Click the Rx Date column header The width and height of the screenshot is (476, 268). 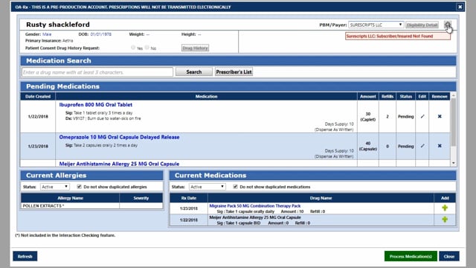(x=188, y=198)
